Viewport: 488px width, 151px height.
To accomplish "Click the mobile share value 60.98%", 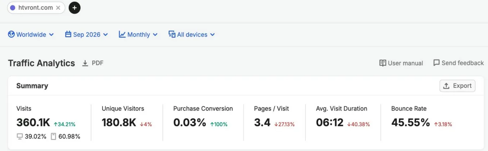I will click(69, 137).
